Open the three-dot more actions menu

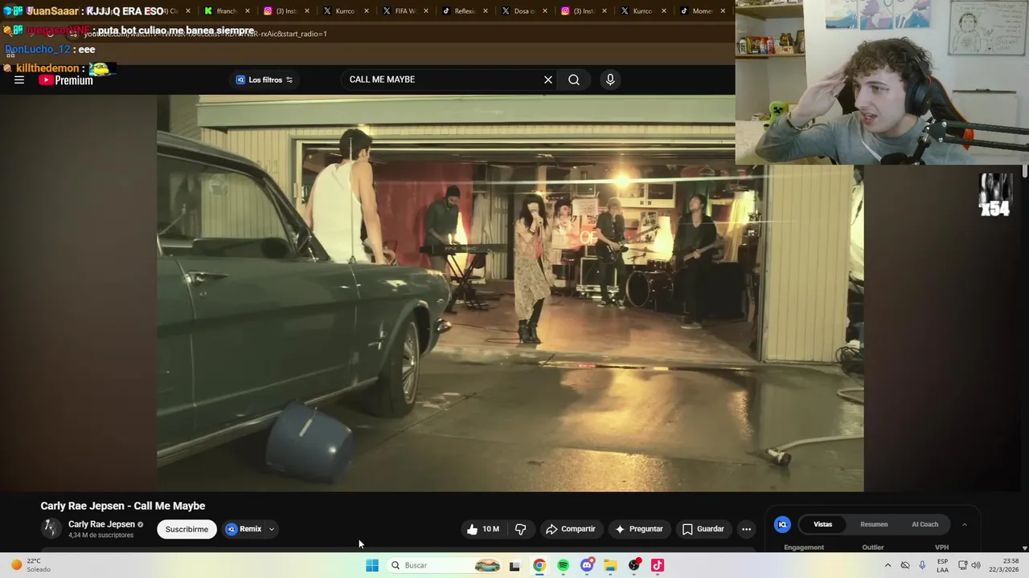tap(746, 529)
